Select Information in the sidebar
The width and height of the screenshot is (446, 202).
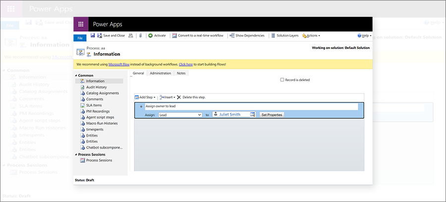coord(99,81)
